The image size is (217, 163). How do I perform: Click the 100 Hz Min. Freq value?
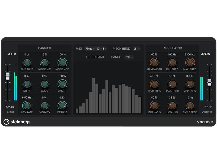tap(172, 55)
